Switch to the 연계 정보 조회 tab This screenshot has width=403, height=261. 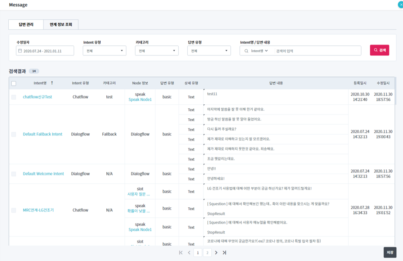tap(61, 24)
